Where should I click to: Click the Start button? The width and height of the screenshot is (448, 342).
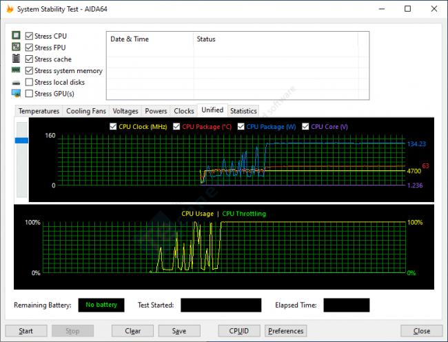(26, 331)
